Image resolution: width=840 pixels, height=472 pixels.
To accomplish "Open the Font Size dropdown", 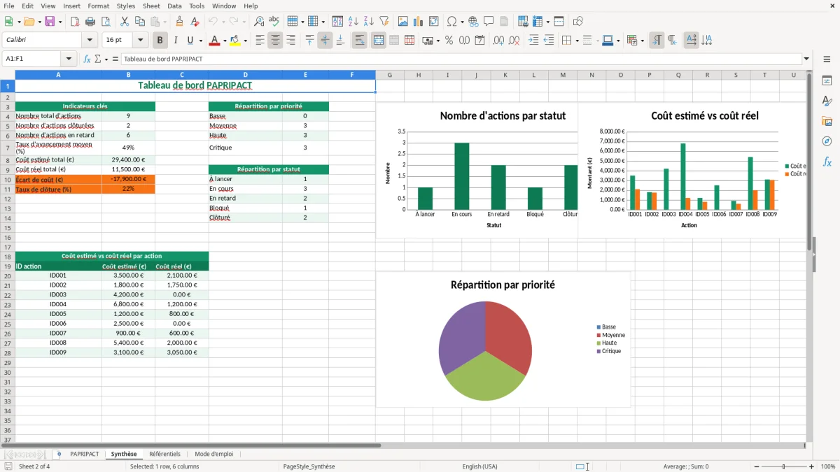I will (x=141, y=41).
